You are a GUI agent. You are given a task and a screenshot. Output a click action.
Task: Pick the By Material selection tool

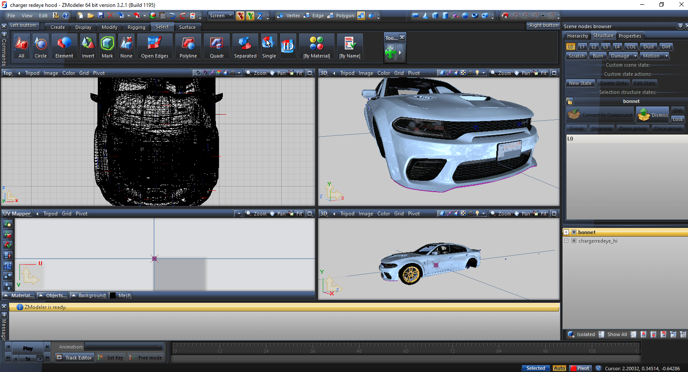click(x=316, y=47)
